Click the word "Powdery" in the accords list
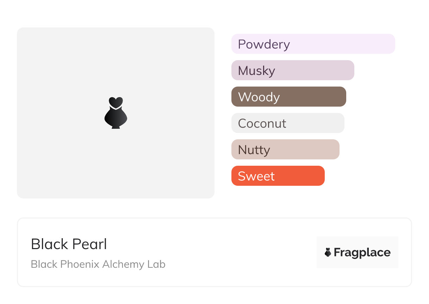The width and height of the screenshot is (429, 304). coord(264,44)
